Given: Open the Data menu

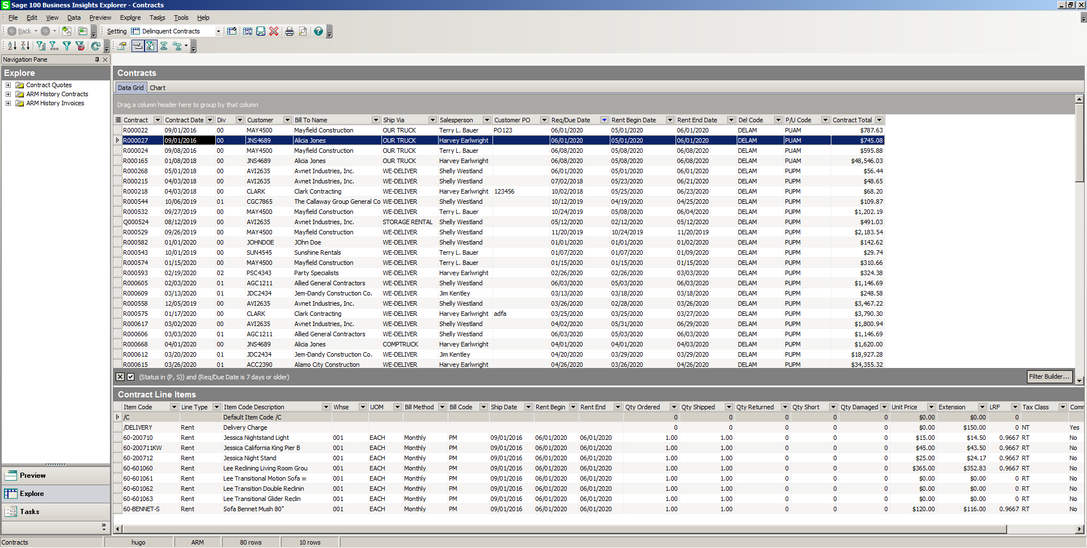Looking at the screenshot, I should click(x=74, y=18).
